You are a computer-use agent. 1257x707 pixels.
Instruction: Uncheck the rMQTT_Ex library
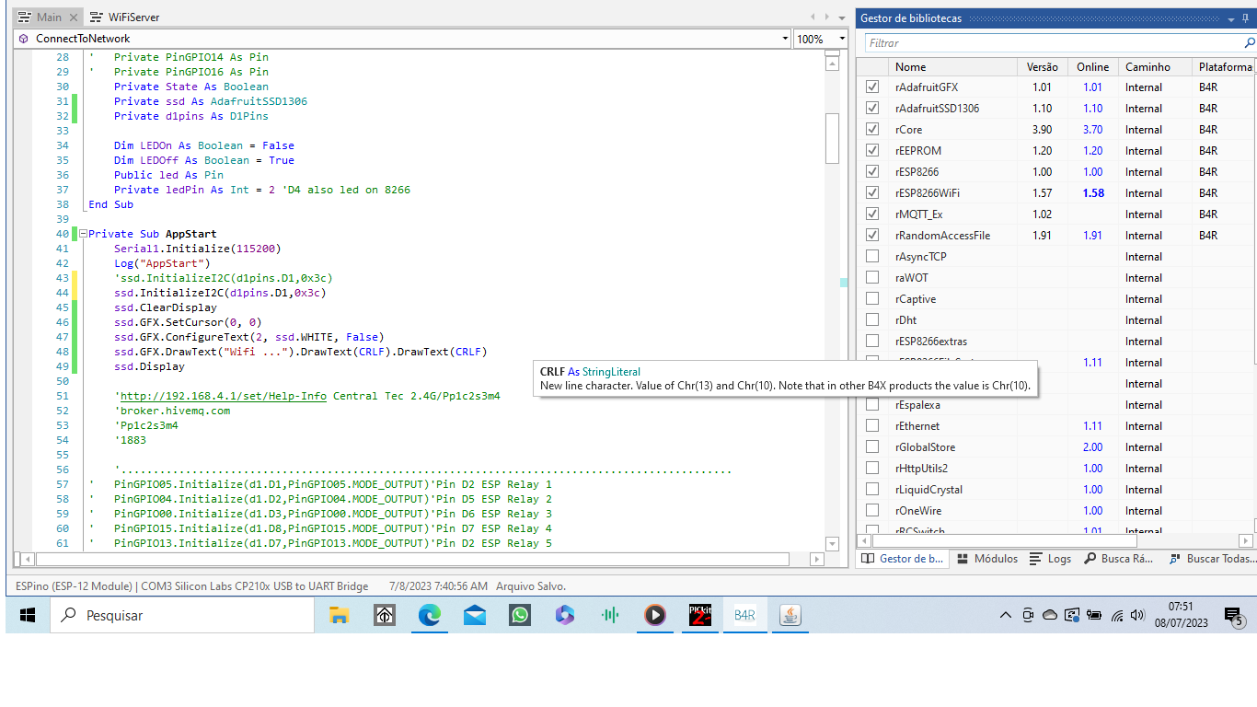click(x=872, y=214)
